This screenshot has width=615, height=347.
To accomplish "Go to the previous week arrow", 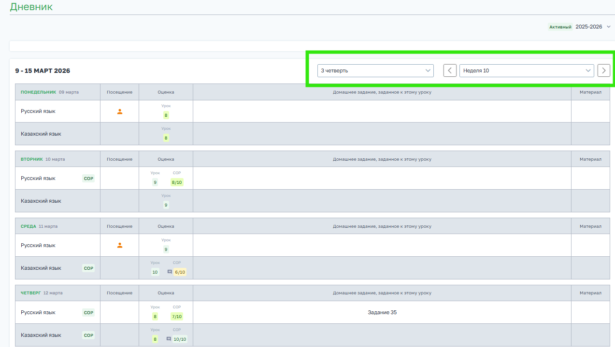I will point(450,70).
